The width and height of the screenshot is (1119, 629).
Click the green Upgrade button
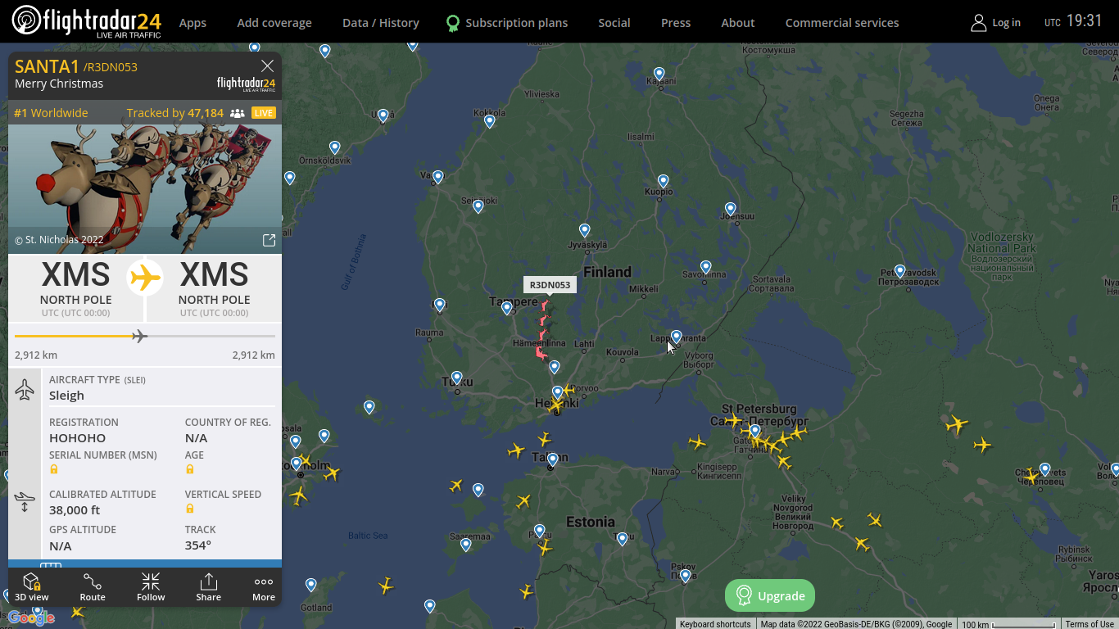click(770, 595)
